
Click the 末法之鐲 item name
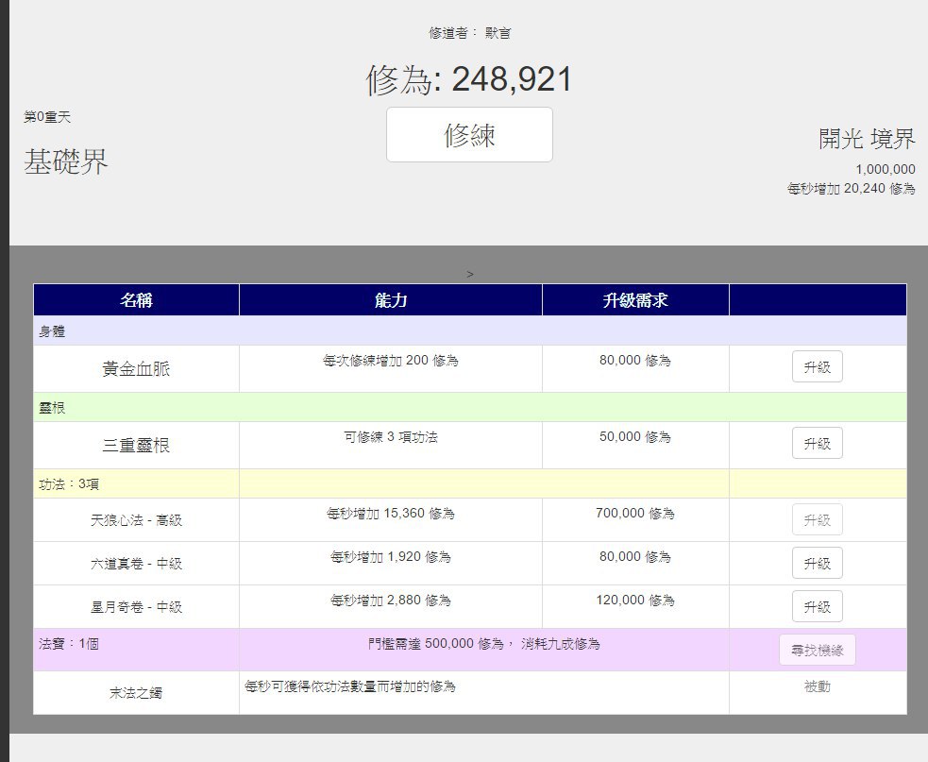(x=136, y=694)
